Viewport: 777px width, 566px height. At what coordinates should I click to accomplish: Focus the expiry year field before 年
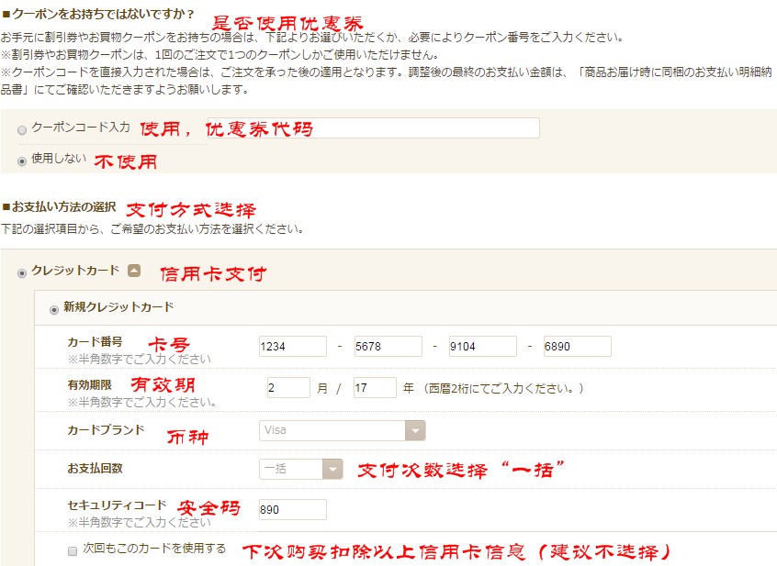(x=374, y=388)
